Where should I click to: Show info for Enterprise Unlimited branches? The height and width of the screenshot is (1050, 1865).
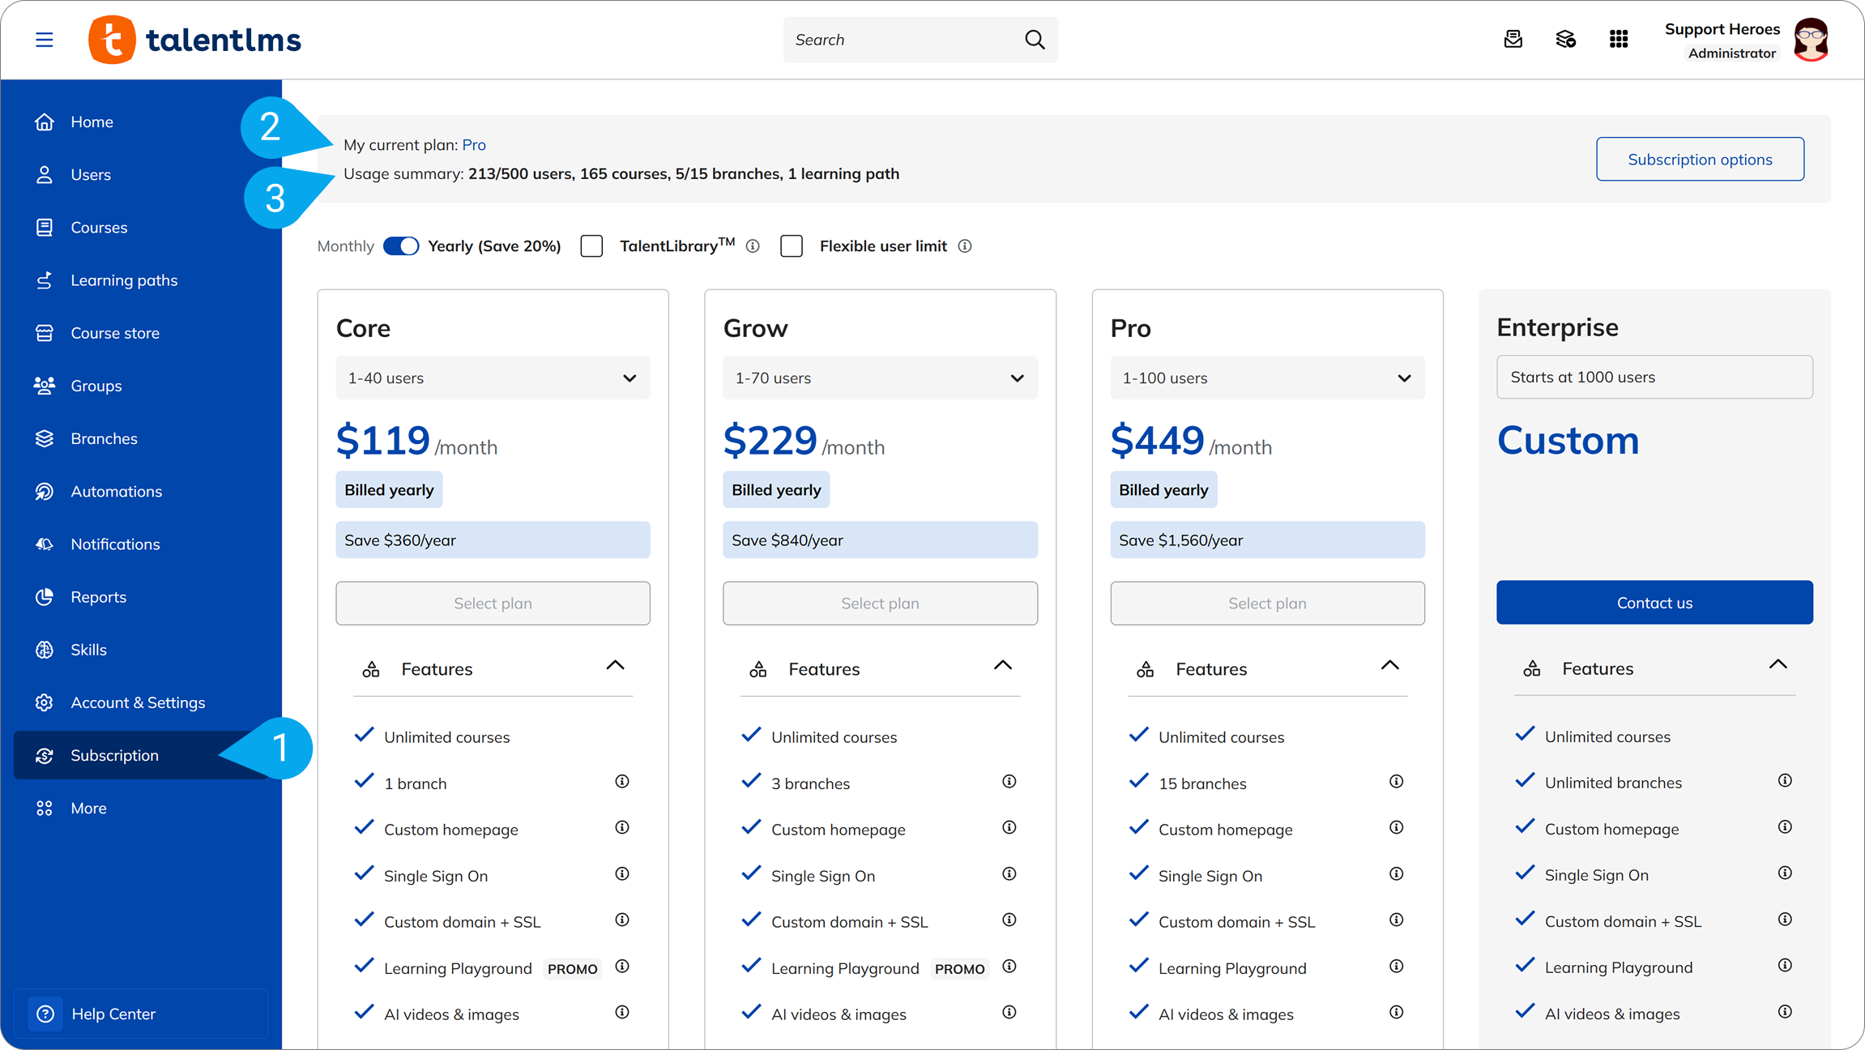point(1785,781)
